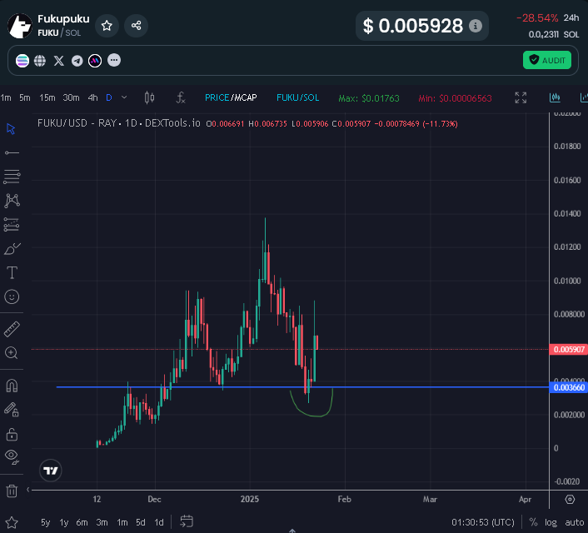Remove drawings with trash icon
This screenshot has width=588, height=533.
click(12, 491)
